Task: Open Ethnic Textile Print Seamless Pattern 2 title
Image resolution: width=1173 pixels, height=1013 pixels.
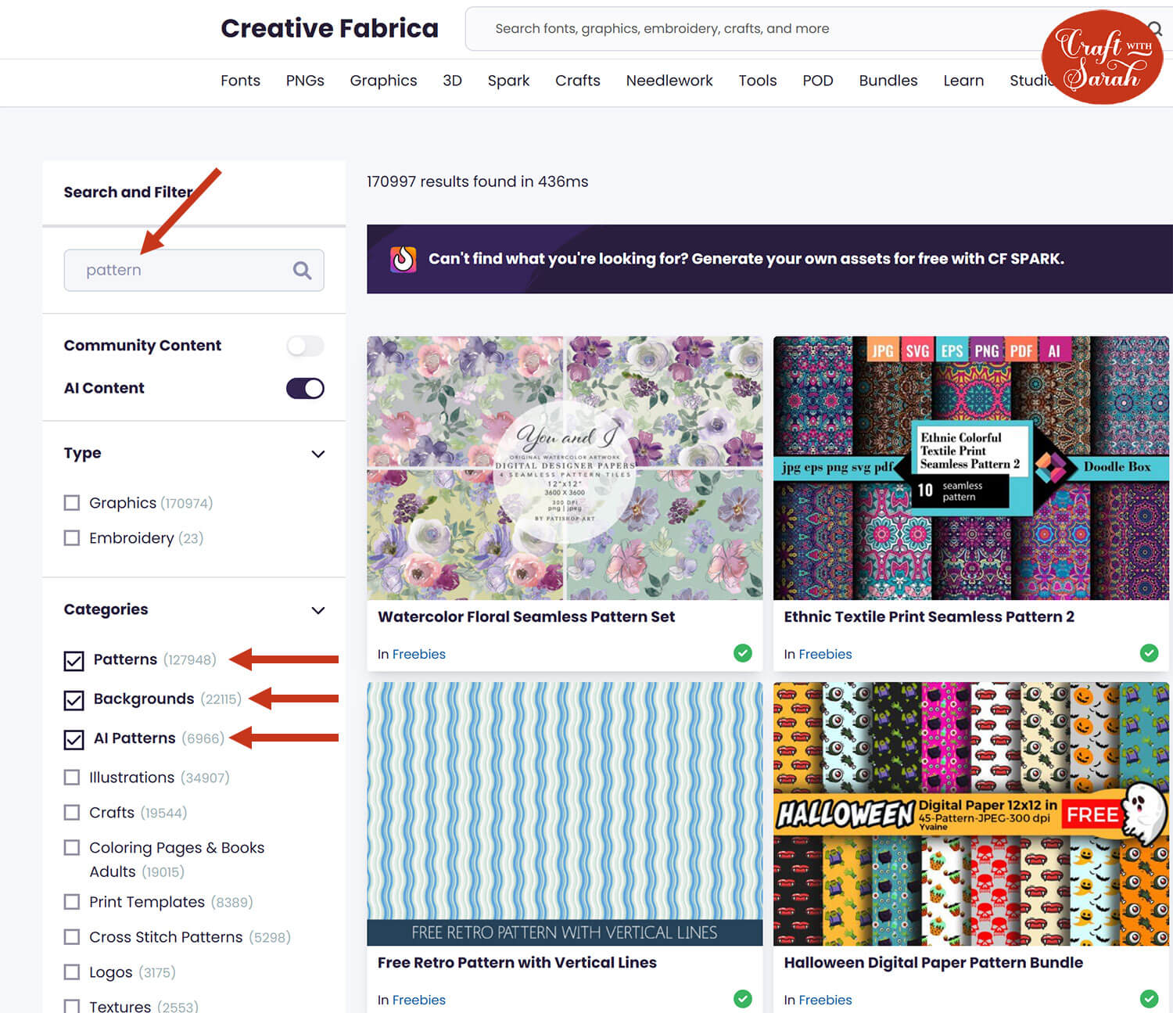Action: tap(929, 617)
